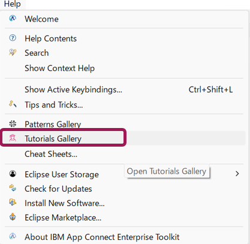The image size is (250, 244).
Task: Click the Eclipse Marketplace icon
Action: tap(13, 217)
